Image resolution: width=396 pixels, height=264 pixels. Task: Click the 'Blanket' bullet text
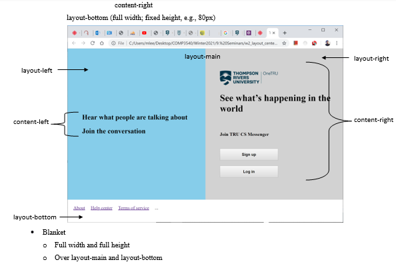pyautogui.click(x=54, y=232)
